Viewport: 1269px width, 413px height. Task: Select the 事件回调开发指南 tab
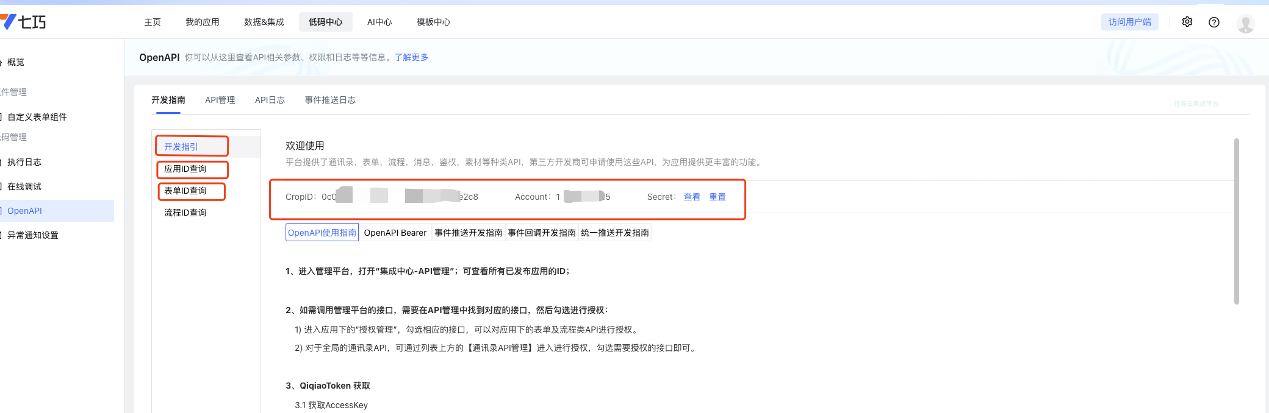point(542,233)
